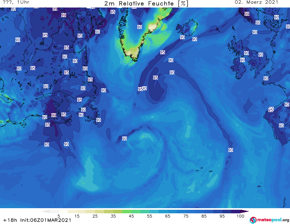Viewport: 290px width, 224px height.
Task: Click the meteopool.org logo link
Action: pyautogui.click(x=269, y=220)
